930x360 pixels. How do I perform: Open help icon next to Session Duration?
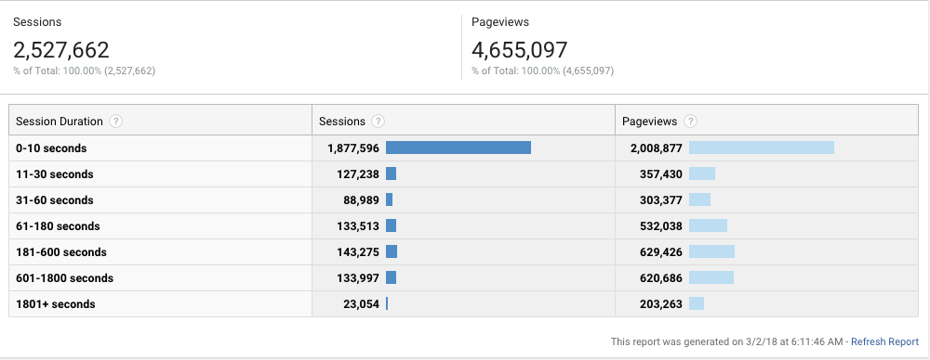pyautogui.click(x=116, y=122)
